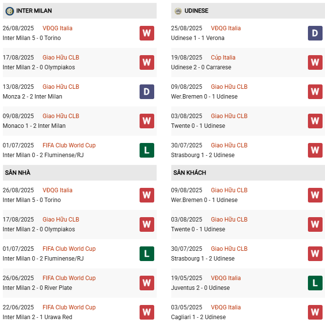
Task: Open Giao Hữu CLB link dated 13/08/2025
Action: [61, 87]
